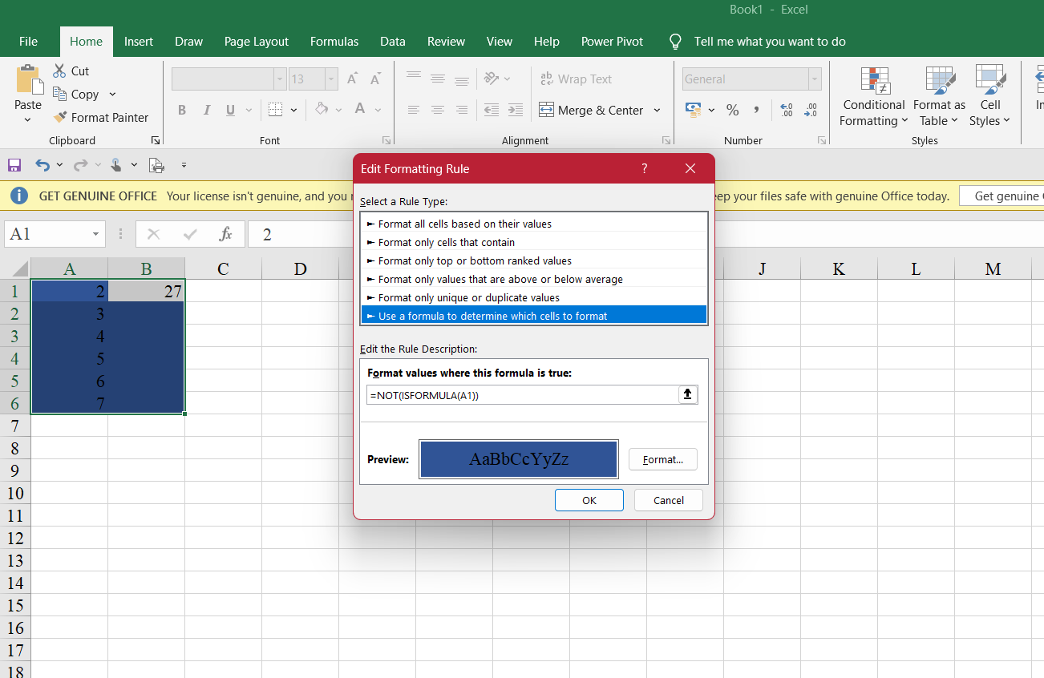Click the rule formula input field
Image resolution: width=1044 pixels, height=678 pixels.
click(x=522, y=394)
